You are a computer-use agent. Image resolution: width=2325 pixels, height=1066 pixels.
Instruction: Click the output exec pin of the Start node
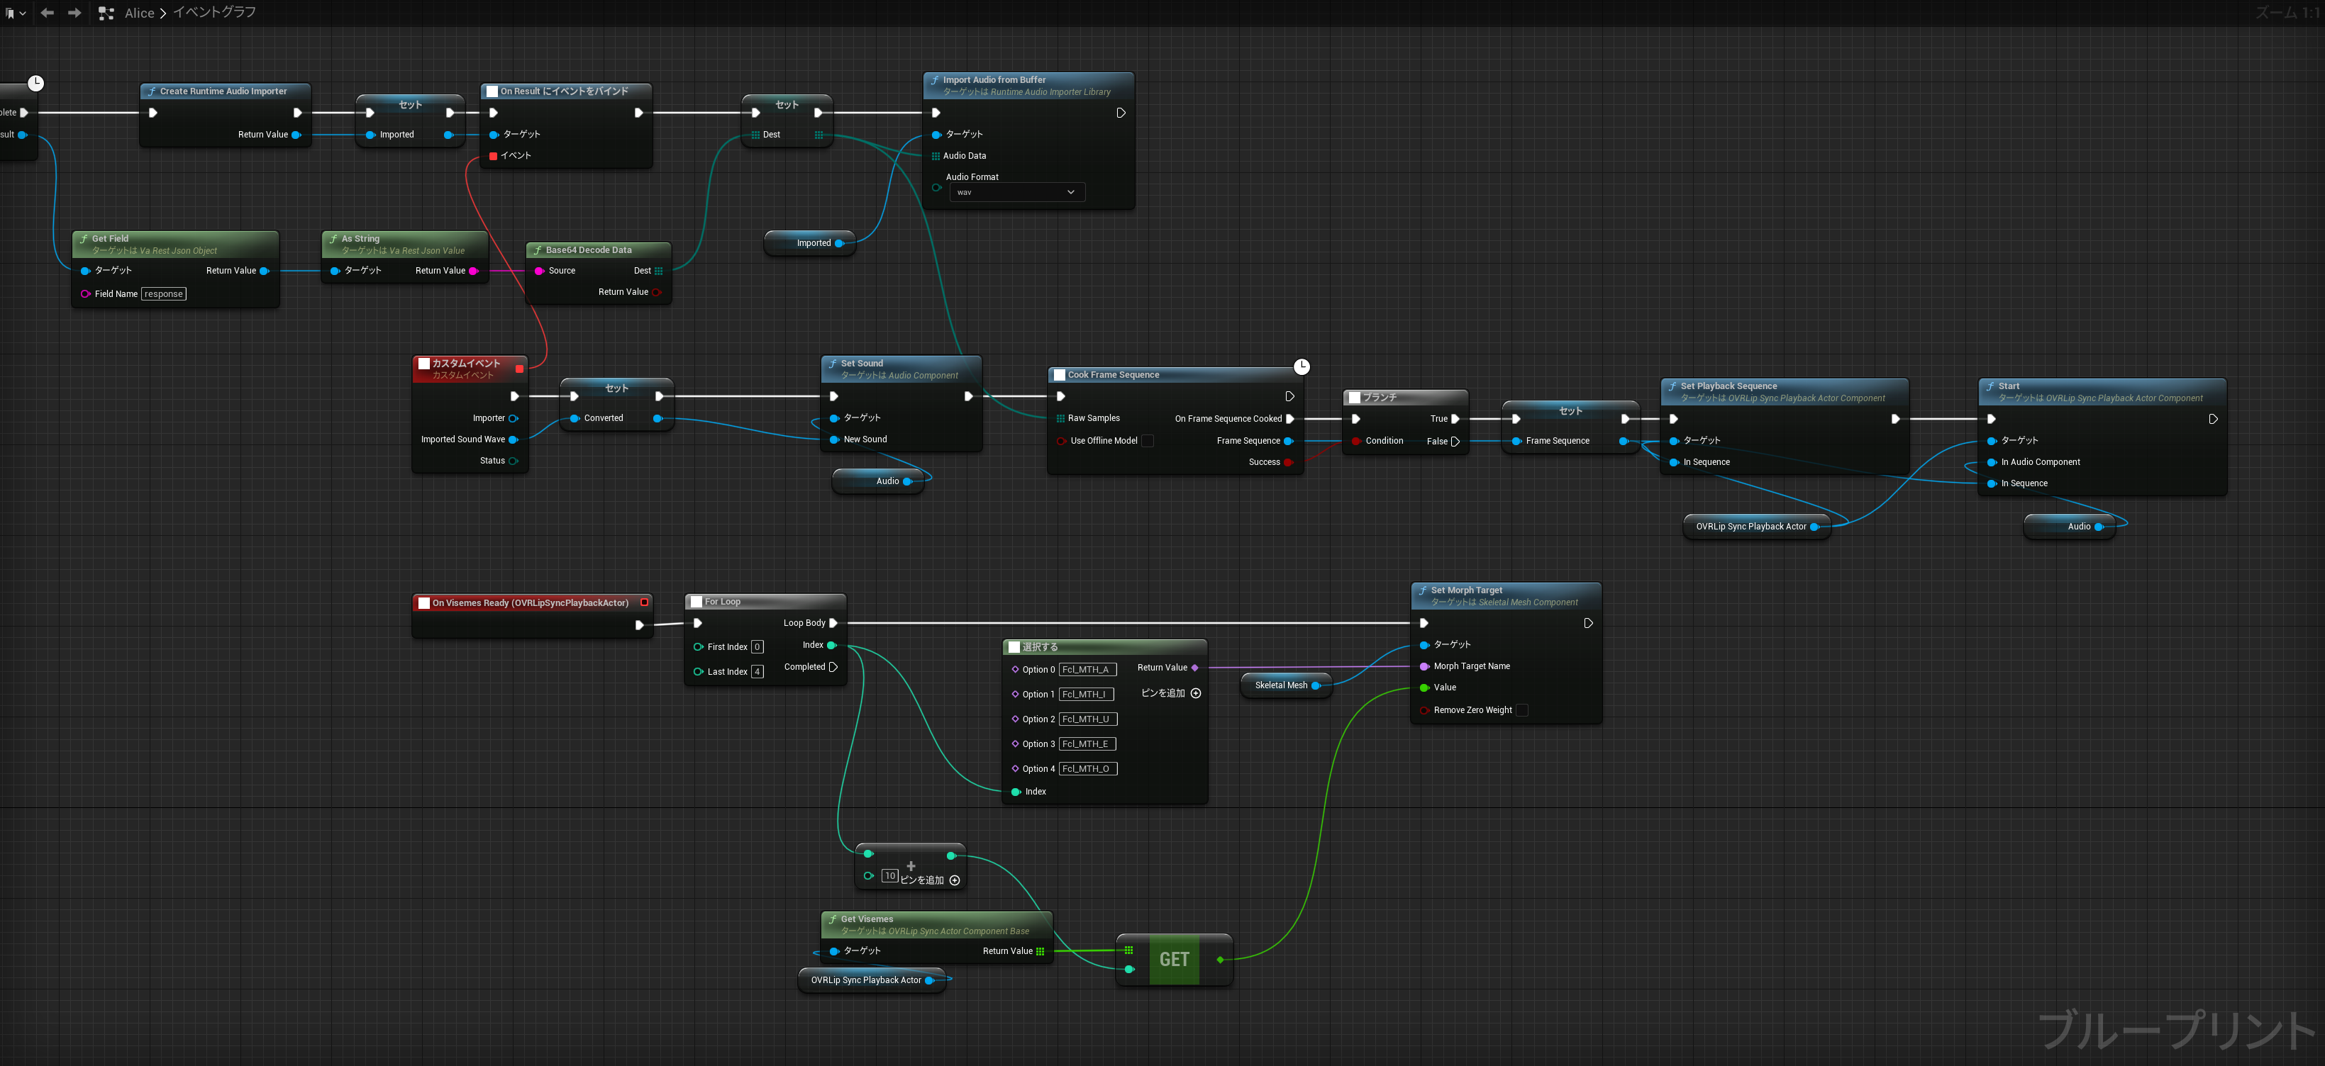(2213, 420)
